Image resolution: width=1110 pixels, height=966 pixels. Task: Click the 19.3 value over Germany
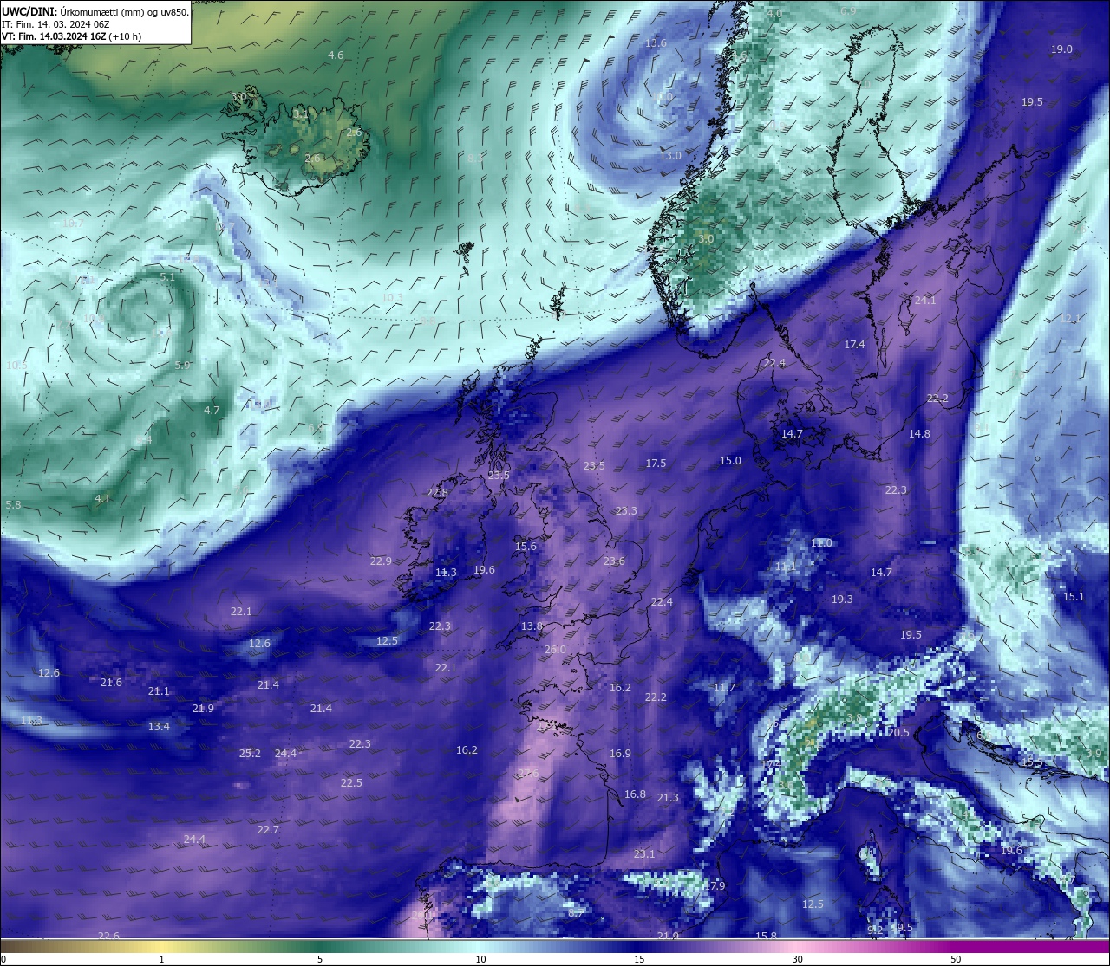(x=842, y=599)
